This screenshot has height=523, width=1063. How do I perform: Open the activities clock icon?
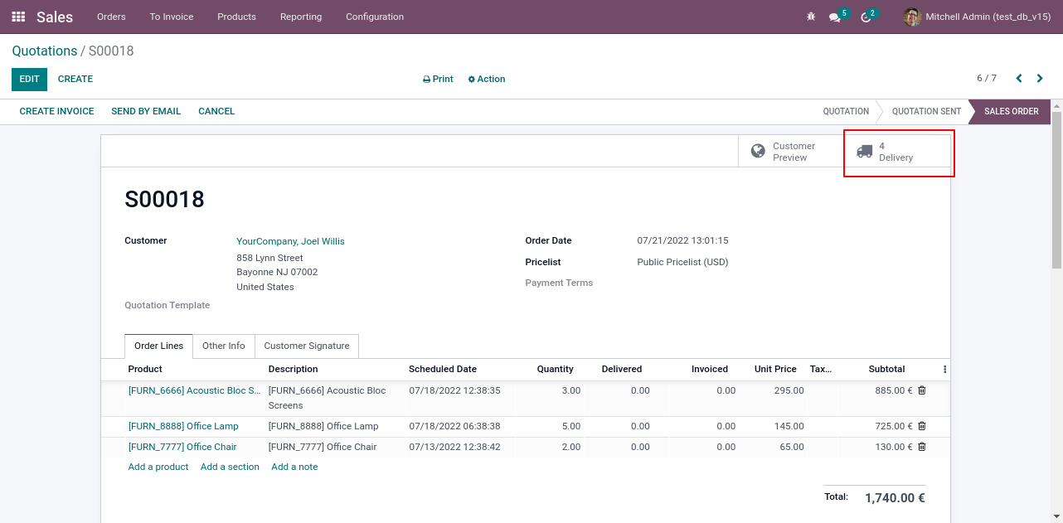tap(866, 17)
